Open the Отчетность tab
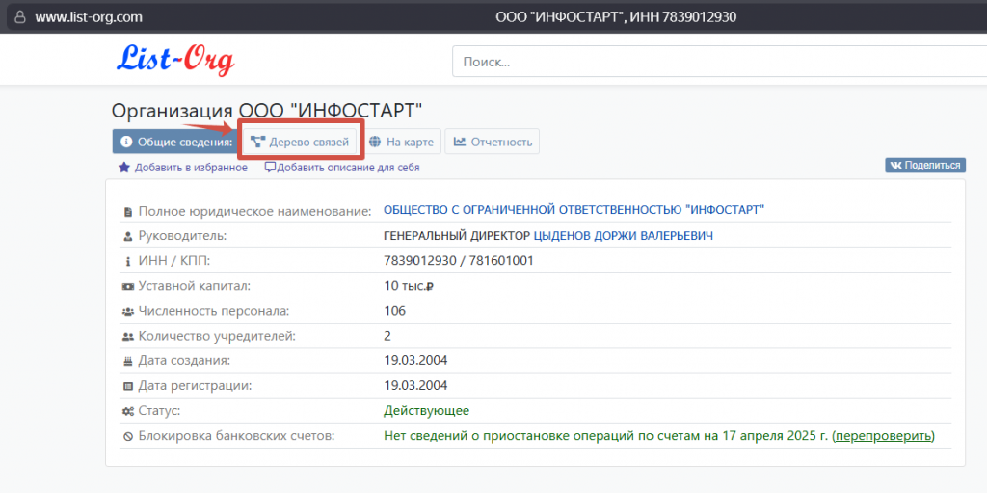 coord(493,142)
